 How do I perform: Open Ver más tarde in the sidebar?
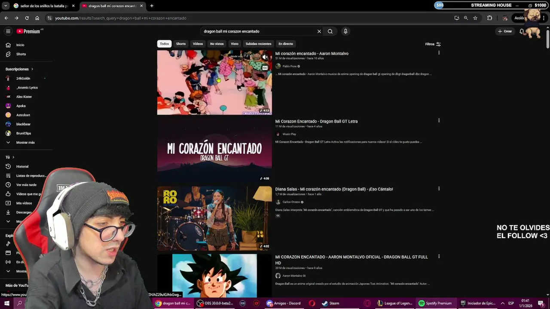coord(26,185)
